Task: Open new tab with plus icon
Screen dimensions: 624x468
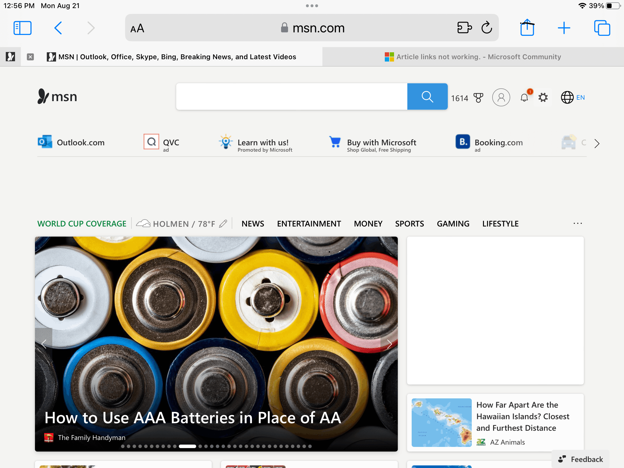Action: (x=564, y=28)
